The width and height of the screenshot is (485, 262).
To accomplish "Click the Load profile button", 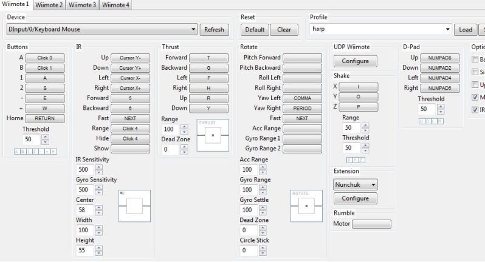I will tap(466, 30).
